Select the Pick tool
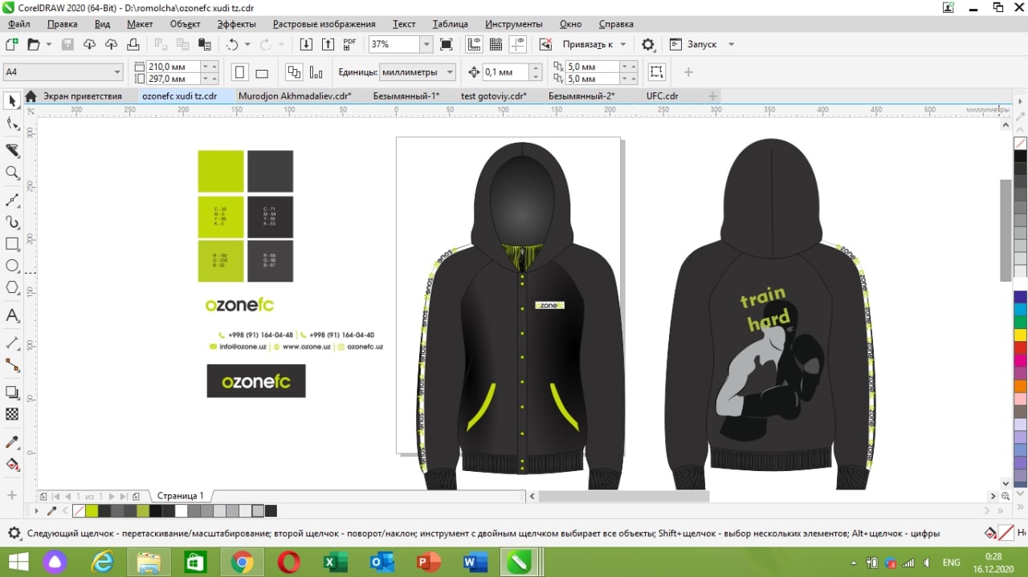This screenshot has width=1028, height=577. point(12,101)
